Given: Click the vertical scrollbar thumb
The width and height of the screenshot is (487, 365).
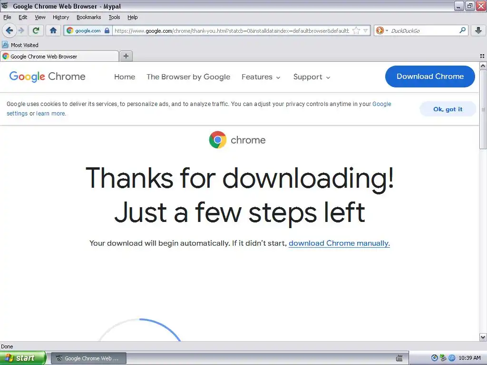Looking at the screenshot, I should click(x=483, y=109).
